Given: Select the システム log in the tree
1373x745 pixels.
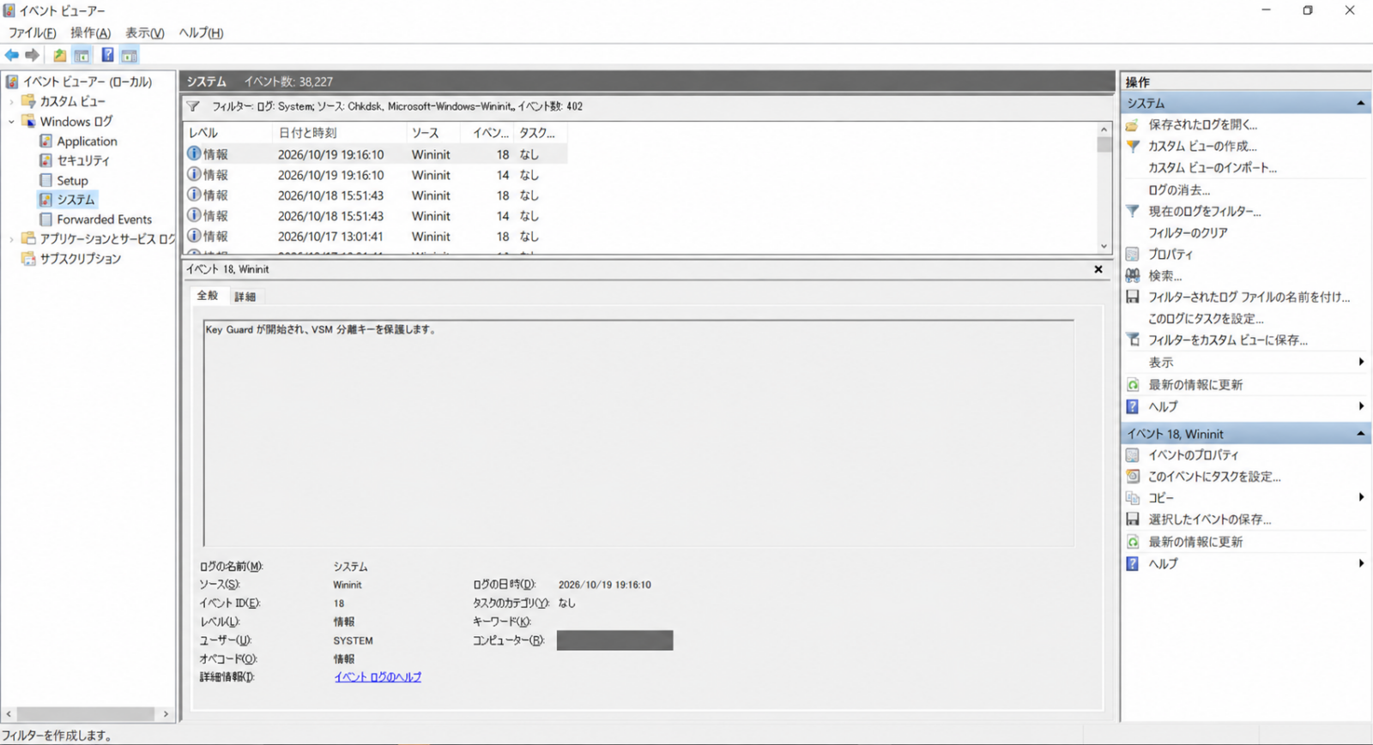Looking at the screenshot, I should (x=76, y=200).
